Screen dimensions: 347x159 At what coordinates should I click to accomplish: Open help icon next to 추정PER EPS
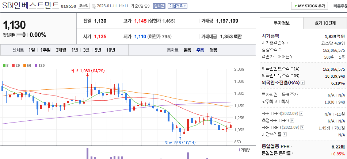[x=292, y=121]
